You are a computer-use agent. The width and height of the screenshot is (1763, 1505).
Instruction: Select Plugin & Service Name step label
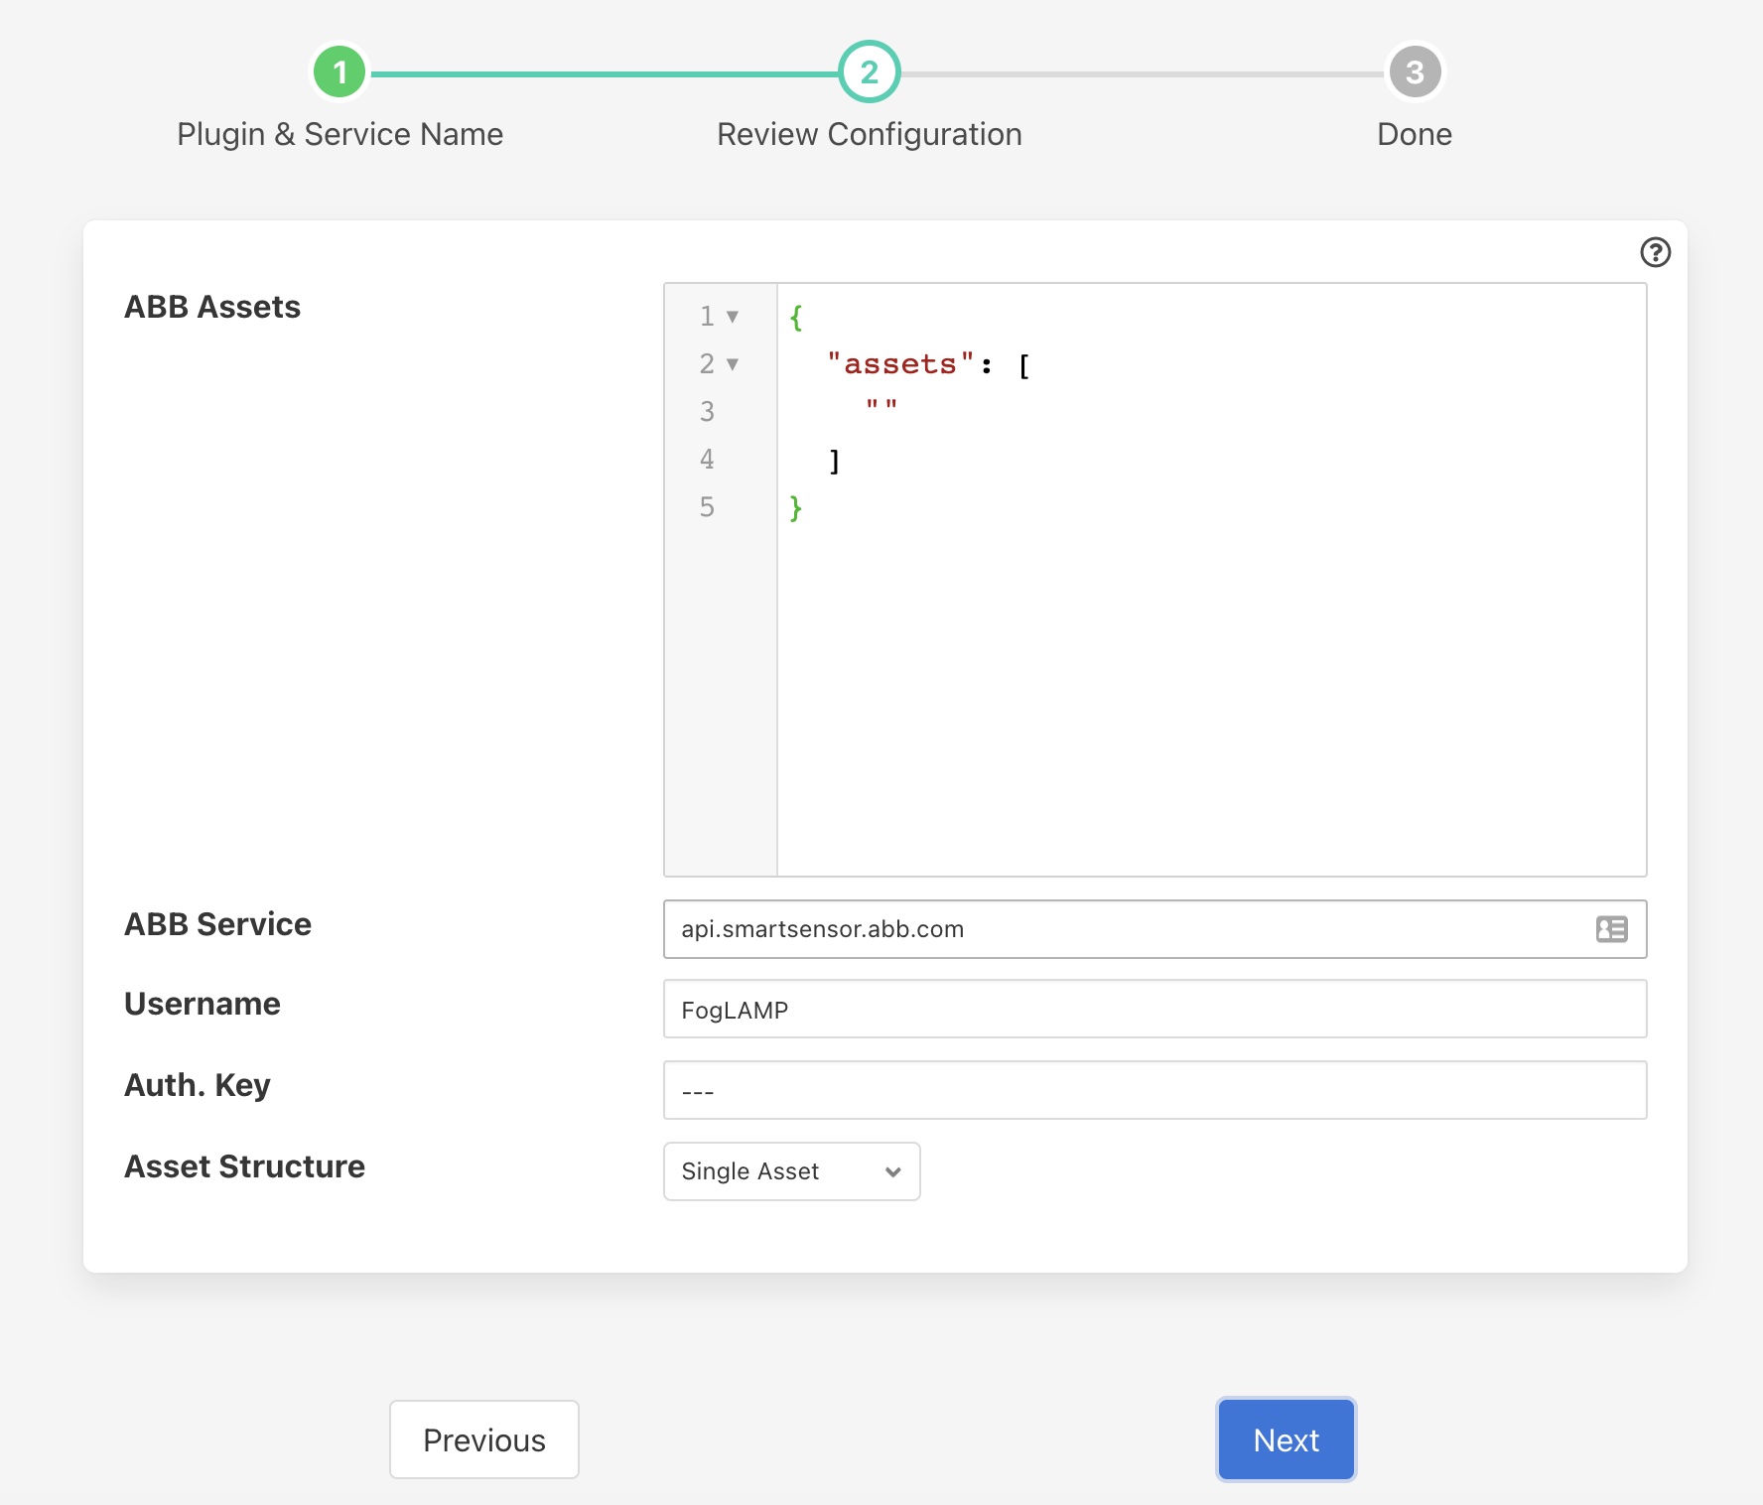click(339, 134)
